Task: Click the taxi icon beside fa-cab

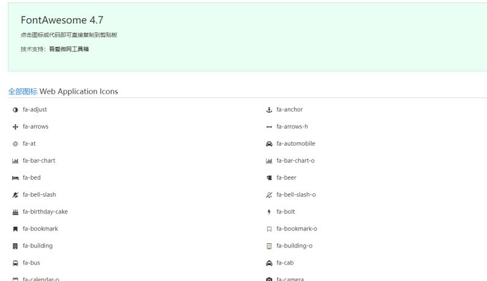Action: 269,263
